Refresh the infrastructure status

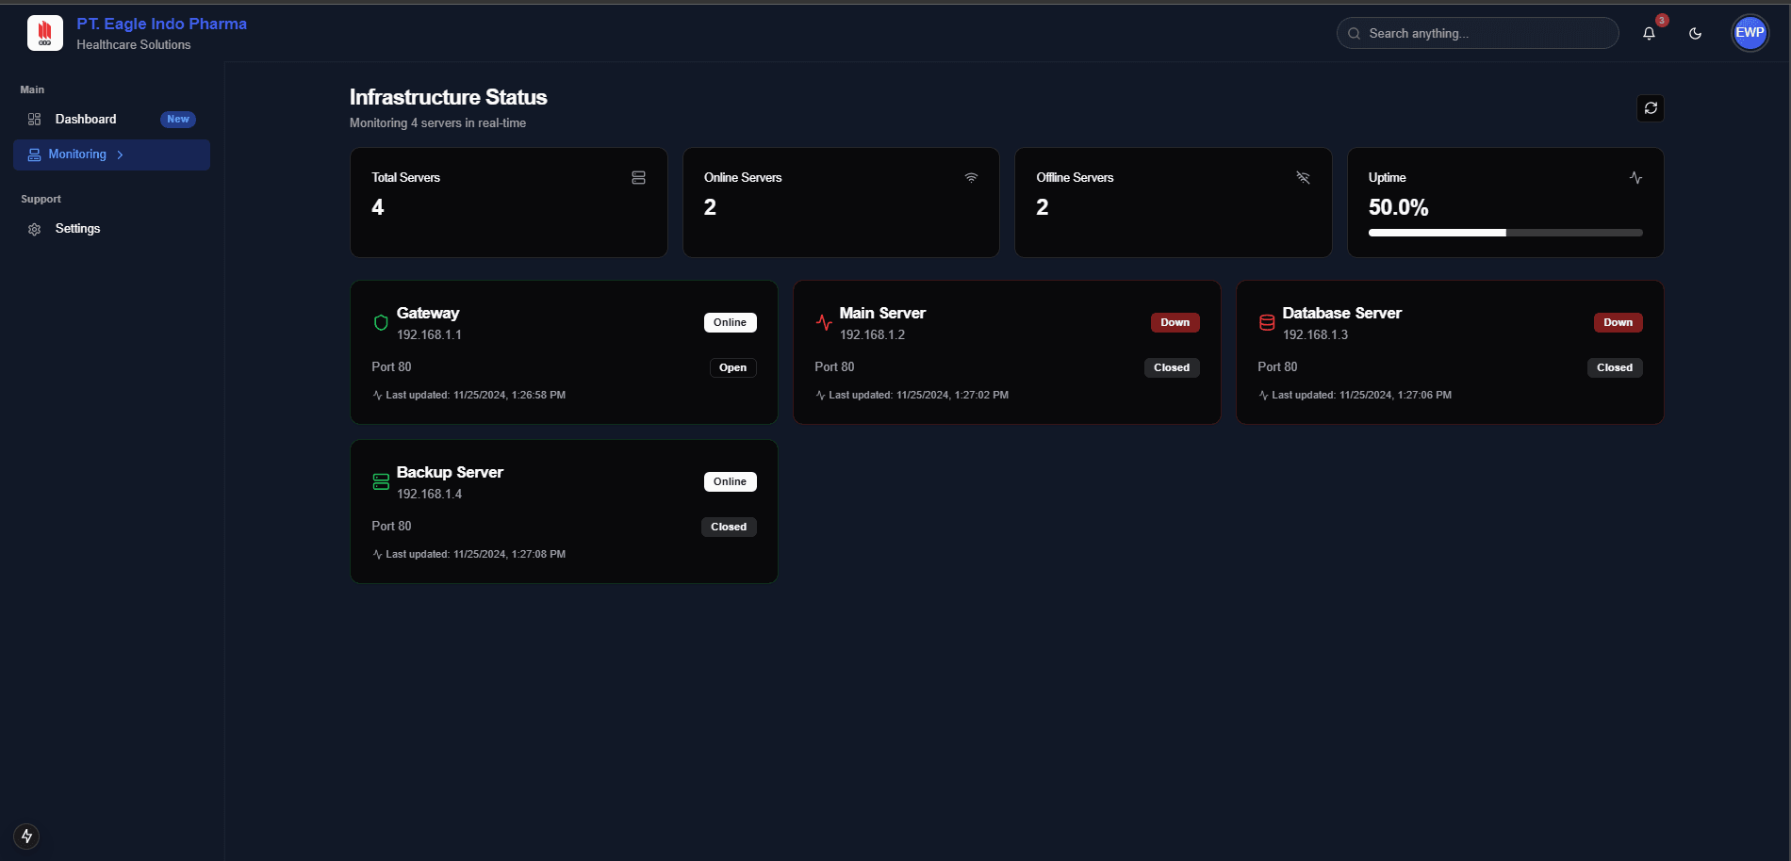(x=1651, y=108)
